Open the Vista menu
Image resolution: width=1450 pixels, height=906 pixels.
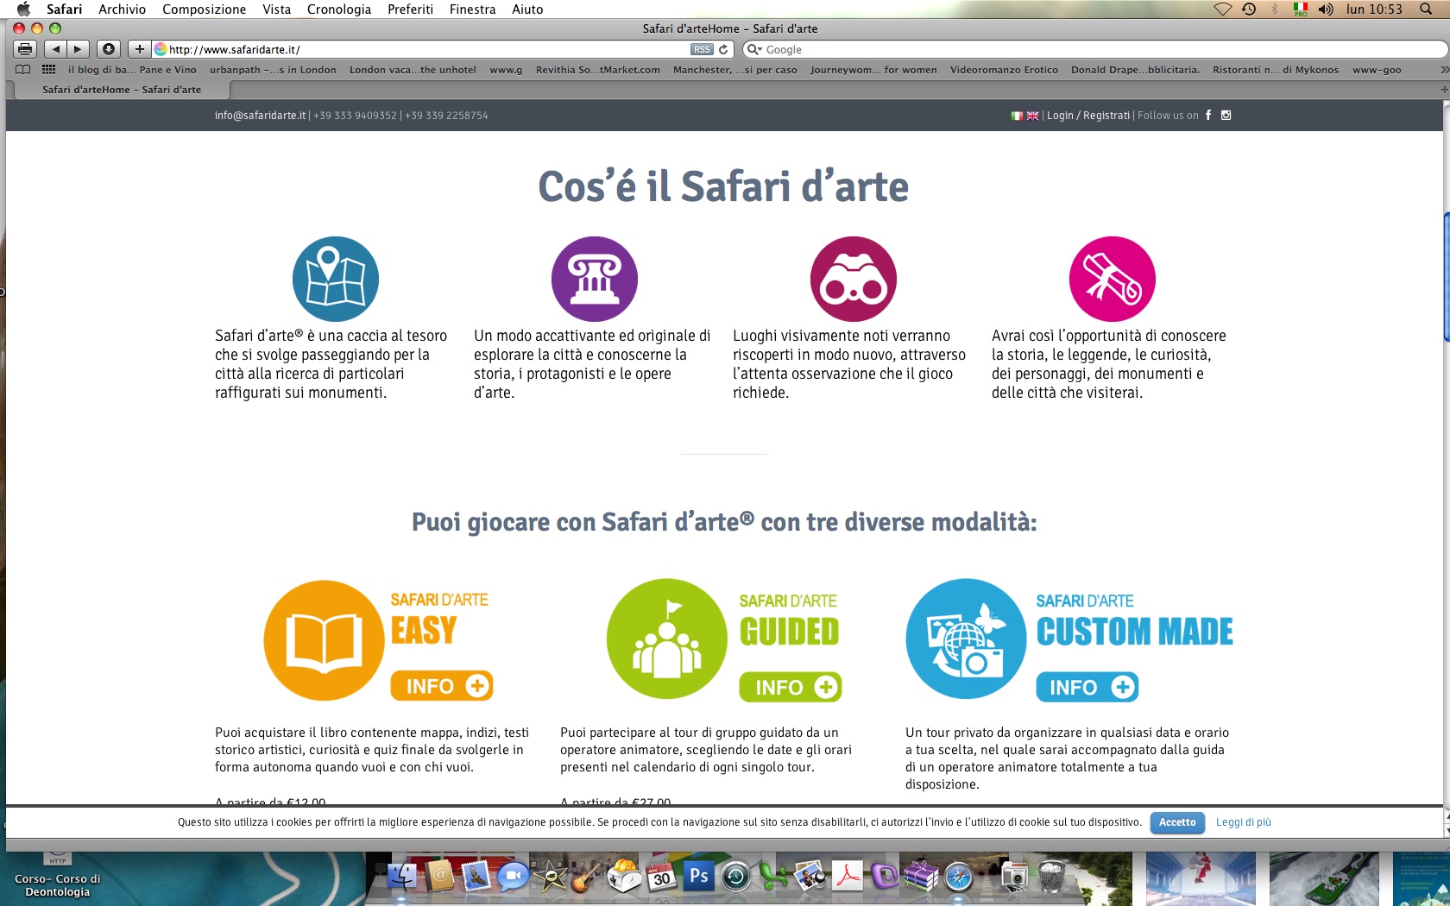click(x=276, y=9)
